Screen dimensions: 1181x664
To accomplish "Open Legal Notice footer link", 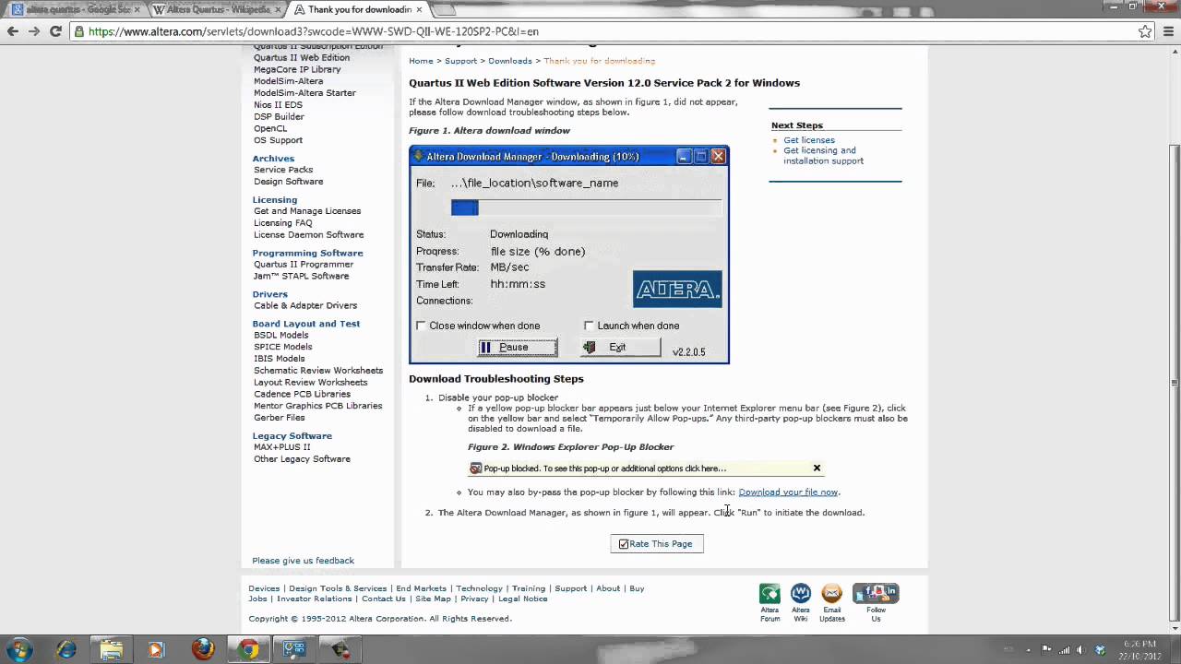I will coord(523,599).
